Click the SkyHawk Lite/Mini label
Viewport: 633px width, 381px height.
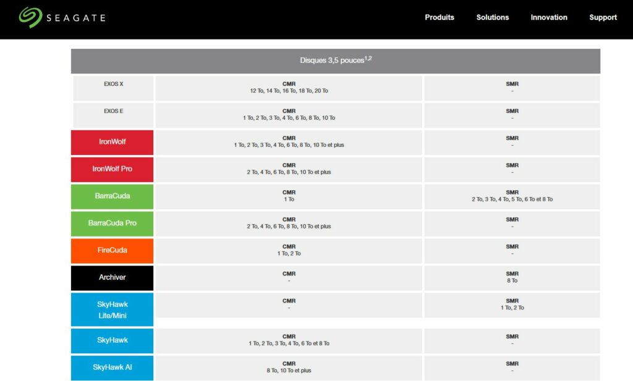pyautogui.click(x=113, y=309)
